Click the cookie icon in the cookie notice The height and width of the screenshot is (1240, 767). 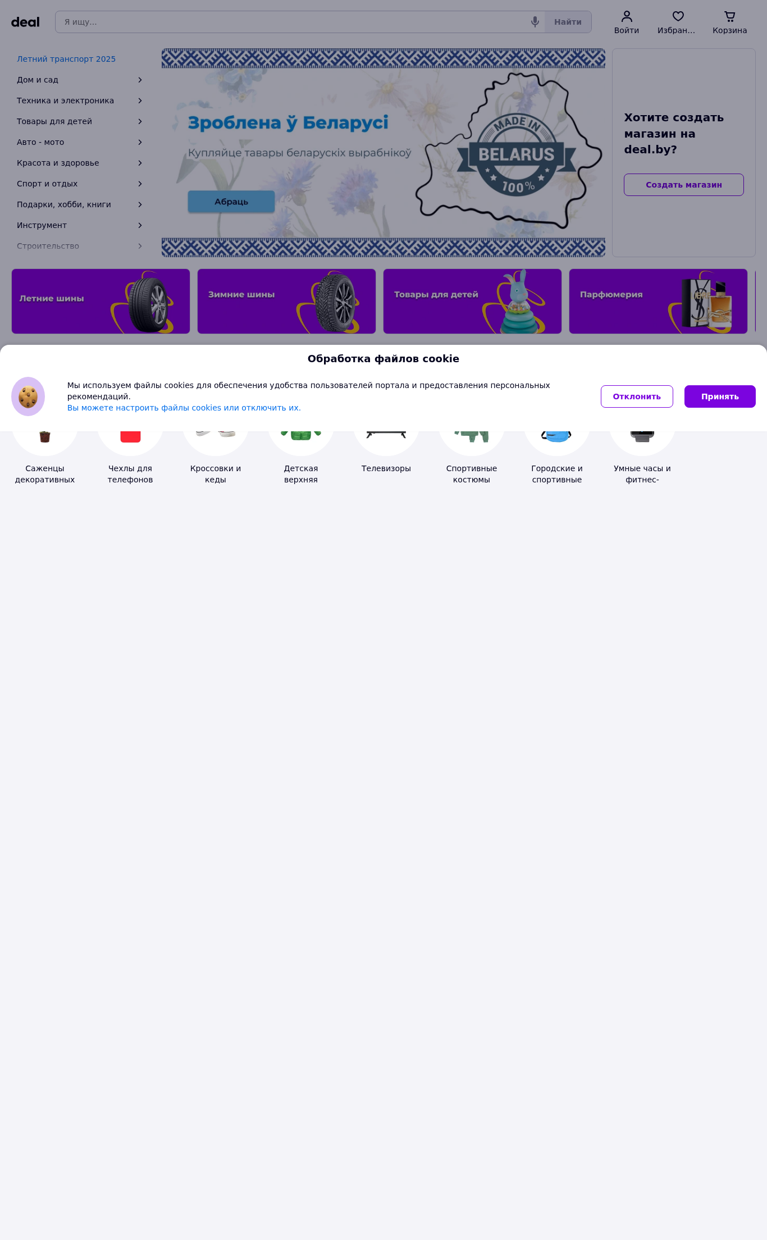(28, 396)
